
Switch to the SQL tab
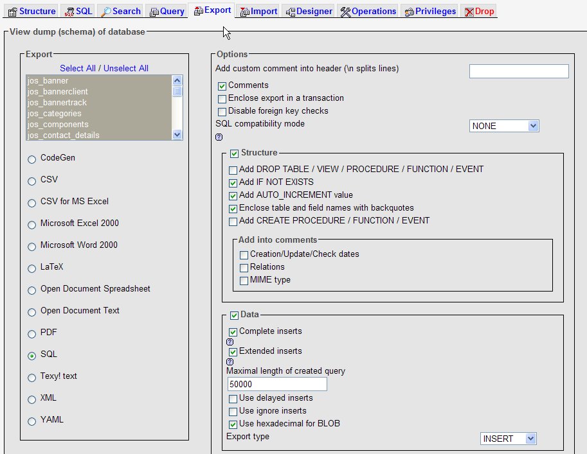click(x=78, y=11)
